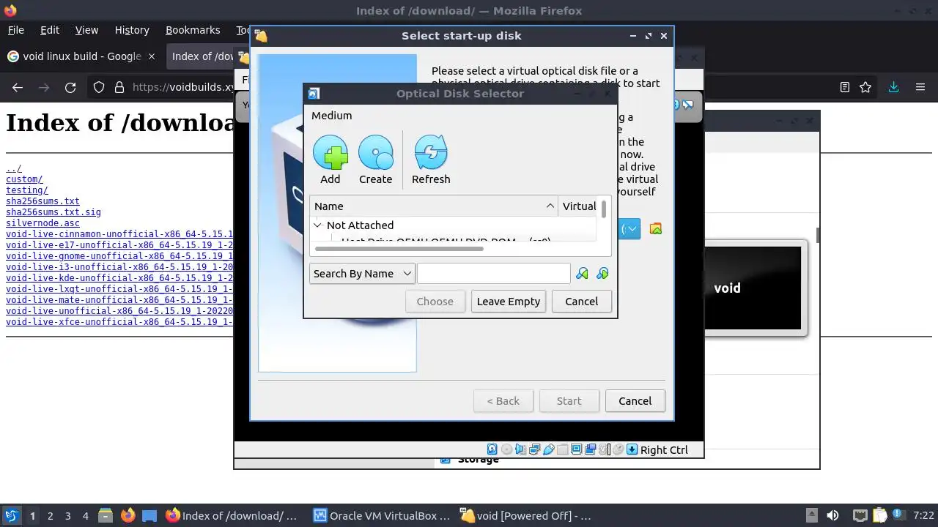Reload the page in Firefox
The height and width of the screenshot is (527, 938).
70,87
